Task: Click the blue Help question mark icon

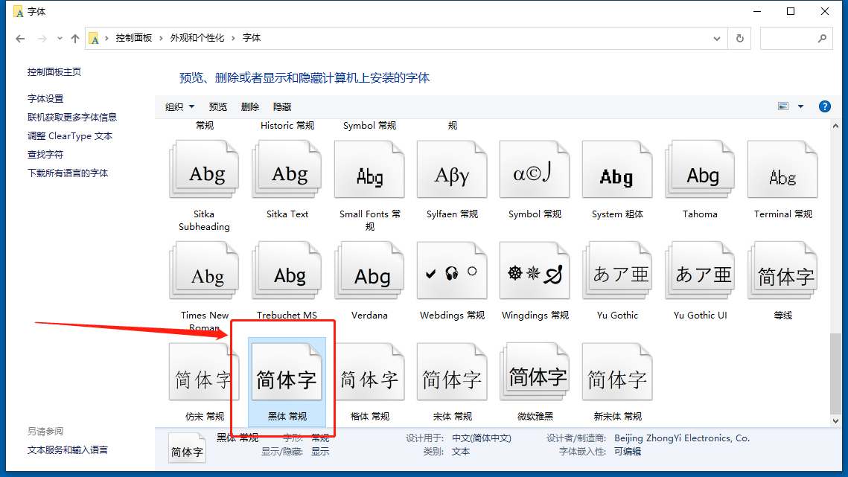Action: (825, 106)
